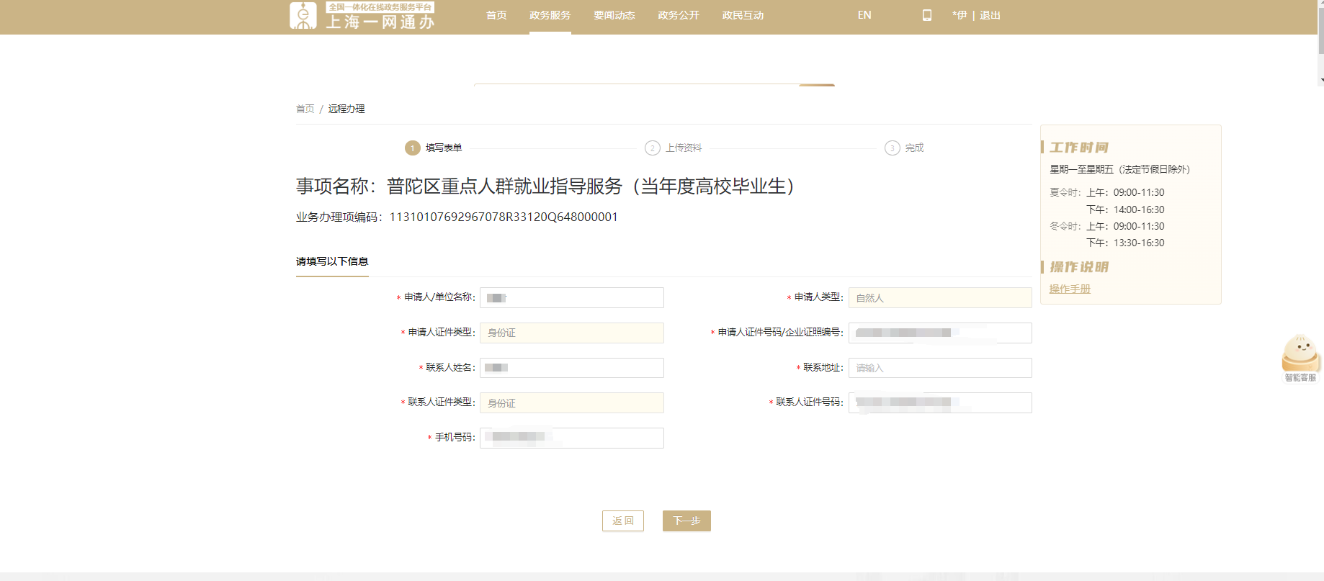Open 政务公开 navigation item
Screen dimensions: 1324x581
[x=678, y=15]
